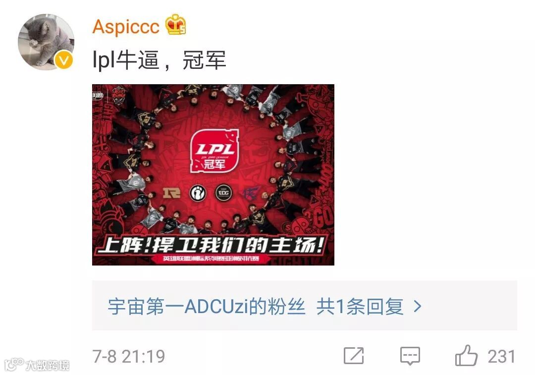Like the comment with thumbs-up icon
This screenshot has height=375, width=535.
[x=466, y=356]
